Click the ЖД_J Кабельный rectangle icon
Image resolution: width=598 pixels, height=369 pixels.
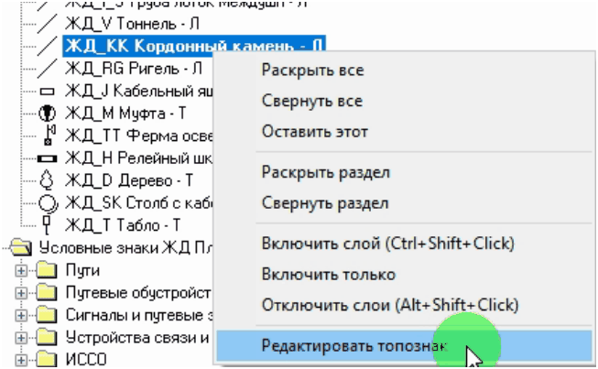[x=48, y=92]
